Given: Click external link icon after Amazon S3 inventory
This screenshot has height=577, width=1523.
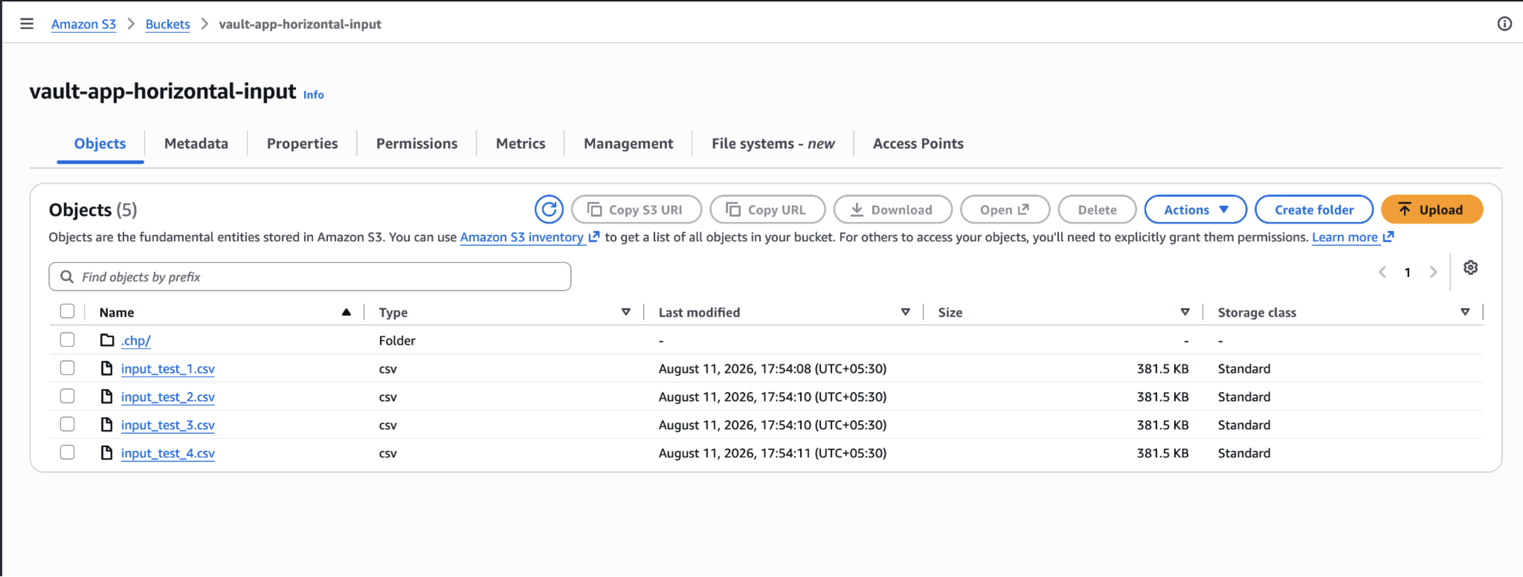Looking at the screenshot, I should coord(593,237).
